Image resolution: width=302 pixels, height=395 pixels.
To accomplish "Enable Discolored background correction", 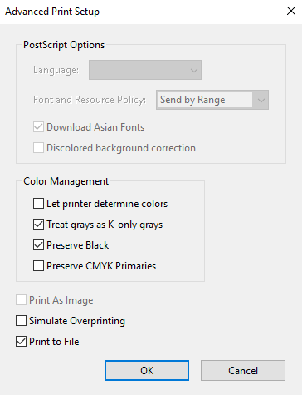I will 38,148.
